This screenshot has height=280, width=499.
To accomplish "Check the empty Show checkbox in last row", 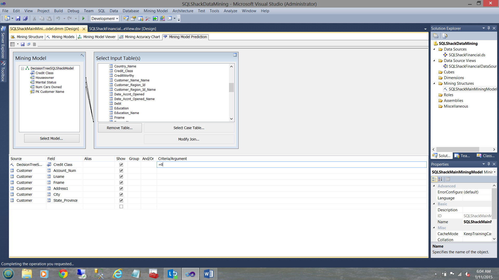I will tap(121, 207).
